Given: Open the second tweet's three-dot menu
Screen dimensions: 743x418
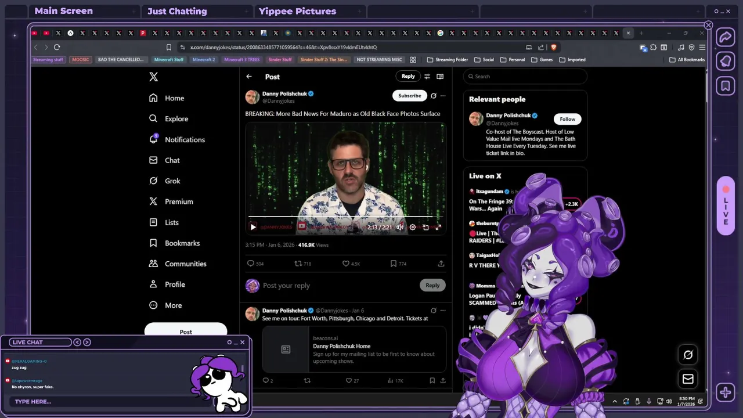Looking at the screenshot, I should tap(443, 311).
